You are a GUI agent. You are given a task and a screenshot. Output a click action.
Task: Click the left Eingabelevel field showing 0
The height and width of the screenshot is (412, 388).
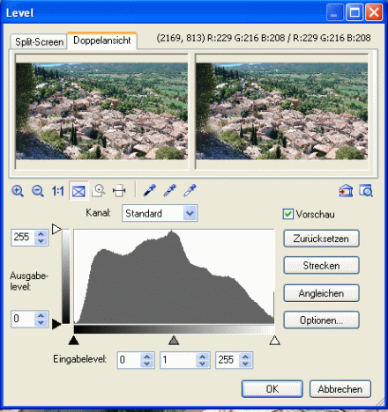pyautogui.click(x=129, y=360)
